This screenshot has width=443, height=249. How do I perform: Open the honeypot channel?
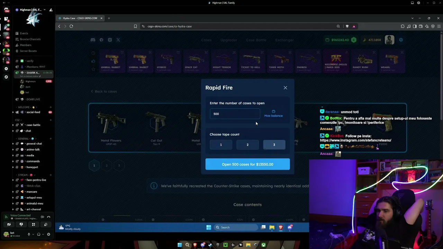coord(33,167)
